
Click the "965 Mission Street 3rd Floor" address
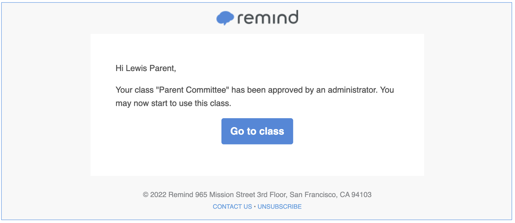coord(241,195)
